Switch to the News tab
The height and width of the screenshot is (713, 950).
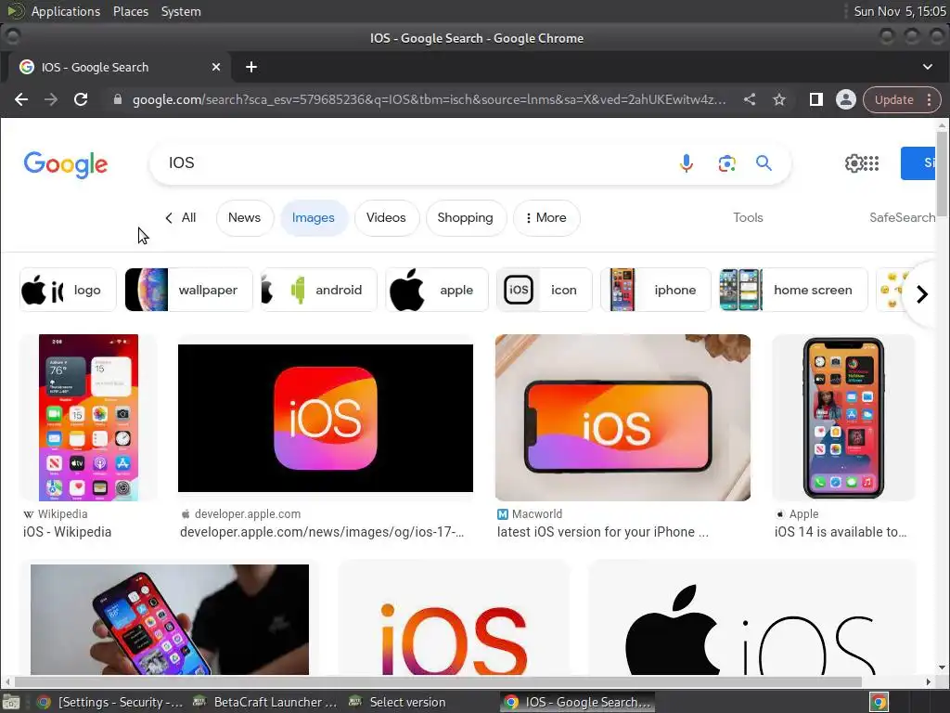[244, 217]
